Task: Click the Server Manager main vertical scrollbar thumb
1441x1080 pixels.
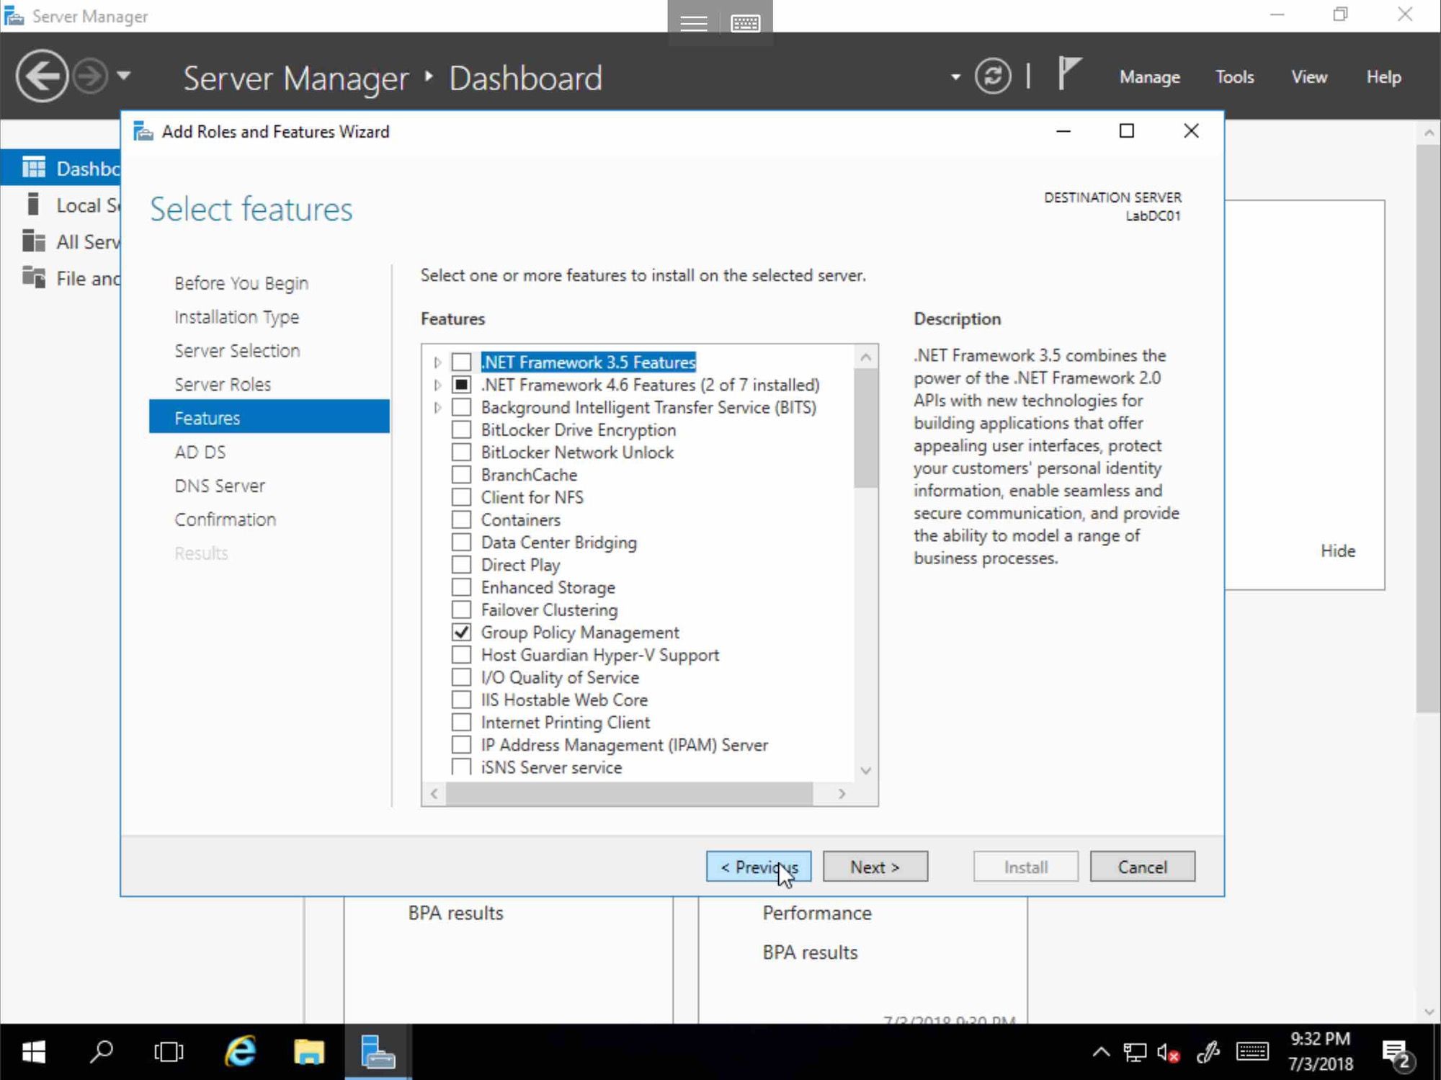Action: pos(1429,429)
